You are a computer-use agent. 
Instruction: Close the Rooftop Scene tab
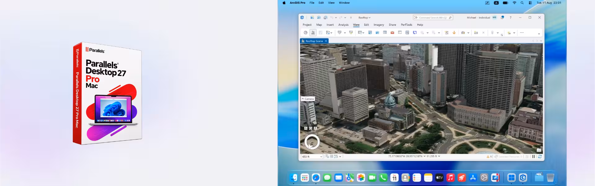326,41
